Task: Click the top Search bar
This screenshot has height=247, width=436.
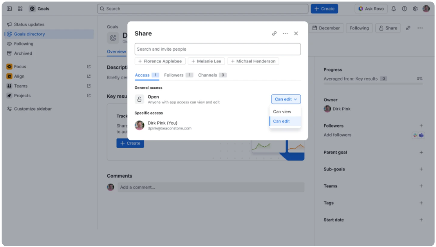Action: [x=203, y=9]
